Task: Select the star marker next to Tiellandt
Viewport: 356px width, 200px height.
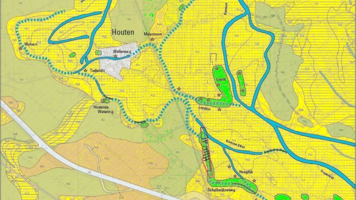Action: (x=85, y=71)
